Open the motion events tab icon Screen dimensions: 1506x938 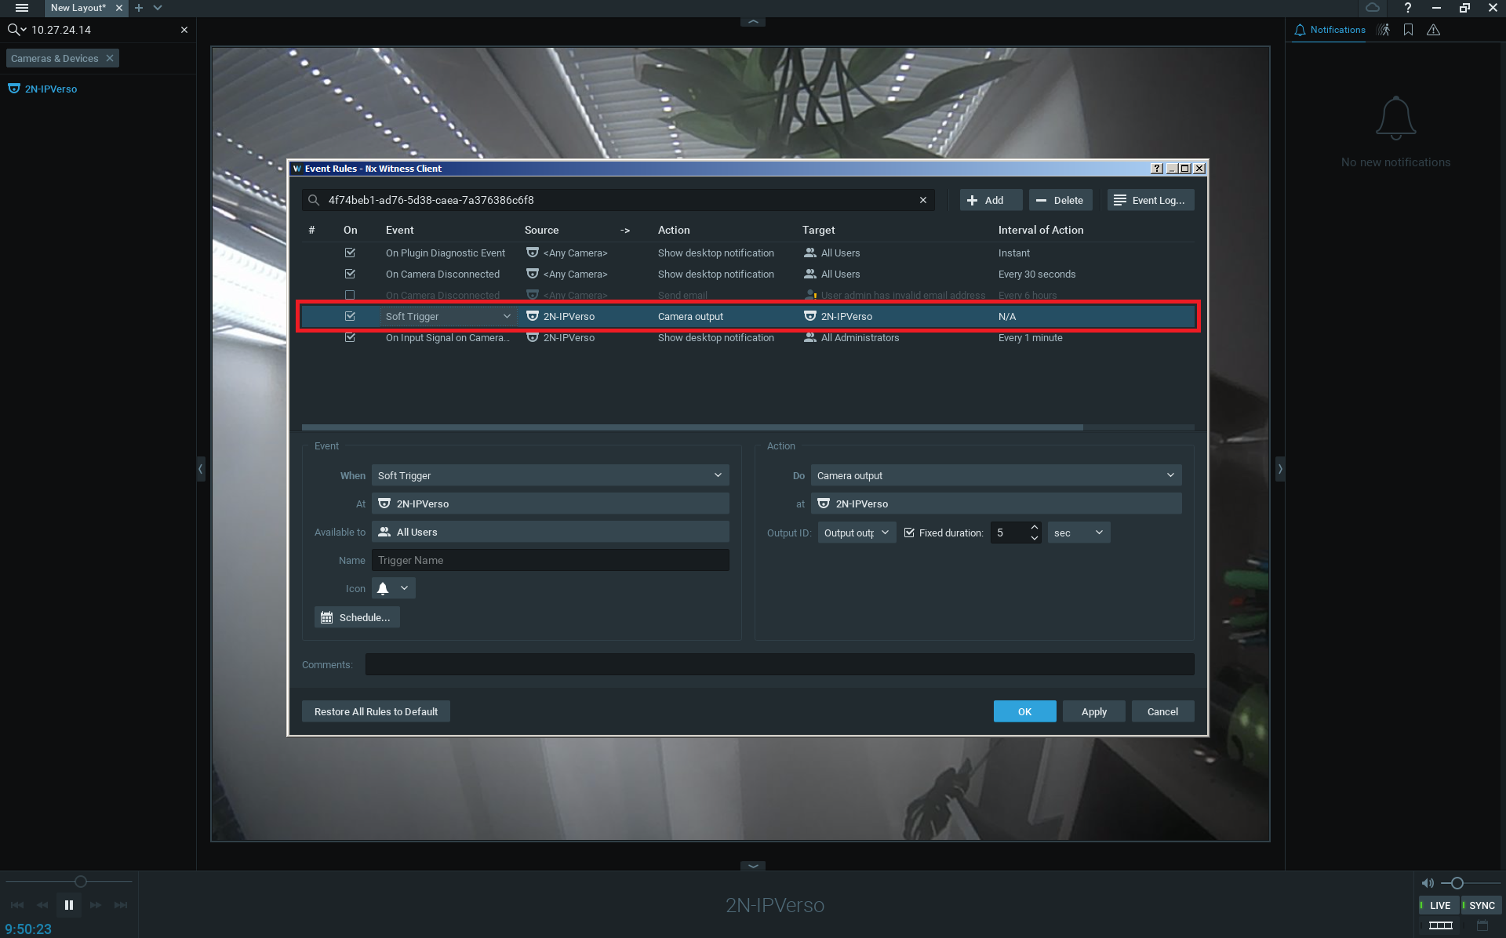pos(1384,30)
